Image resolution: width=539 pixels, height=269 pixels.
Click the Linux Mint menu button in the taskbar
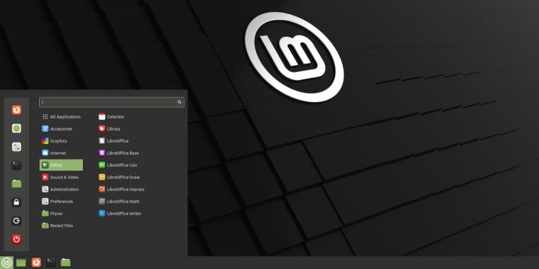[x=7, y=262]
